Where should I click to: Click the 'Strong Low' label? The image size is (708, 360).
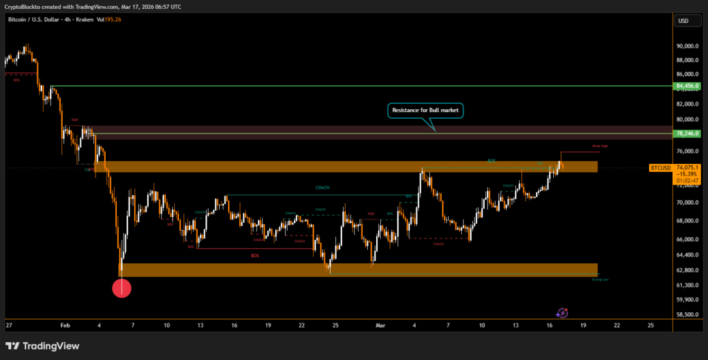[x=599, y=278]
